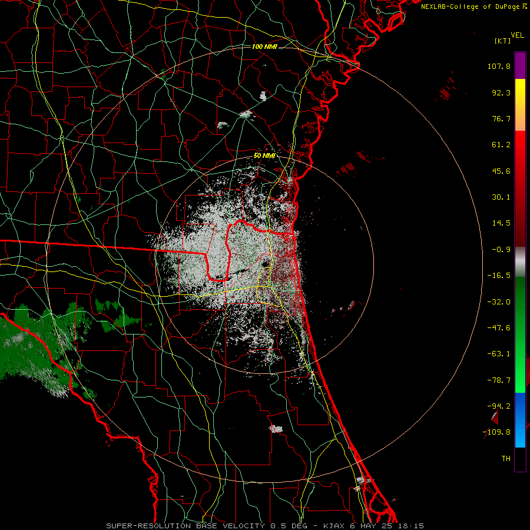This screenshot has width=530, height=530.
Task: Click the -32.0 velocity scale value
Action: pyautogui.click(x=499, y=302)
